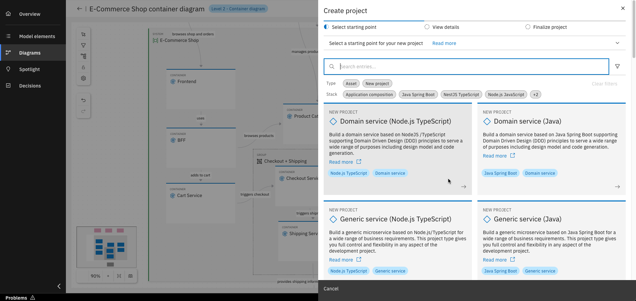Click the Create project panel scrollbar
Screen dimensions: 636x301
coord(634,29)
